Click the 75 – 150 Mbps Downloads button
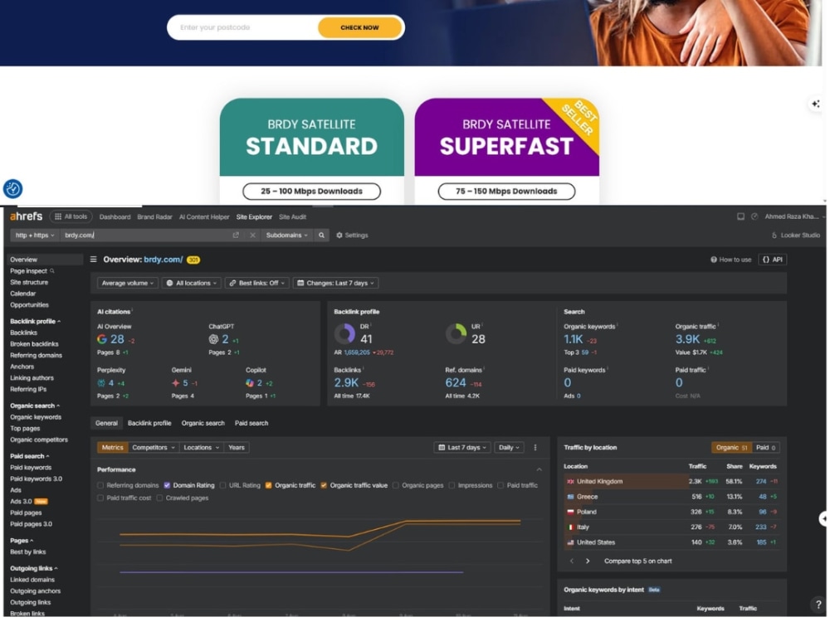The width and height of the screenshot is (830, 622). pyautogui.click(x=506, y=192)
